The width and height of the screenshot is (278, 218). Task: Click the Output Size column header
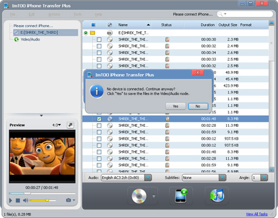(x=227, y=25)
